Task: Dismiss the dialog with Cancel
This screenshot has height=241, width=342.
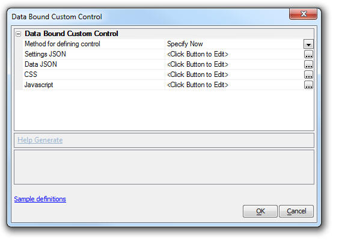Action: 296,211
